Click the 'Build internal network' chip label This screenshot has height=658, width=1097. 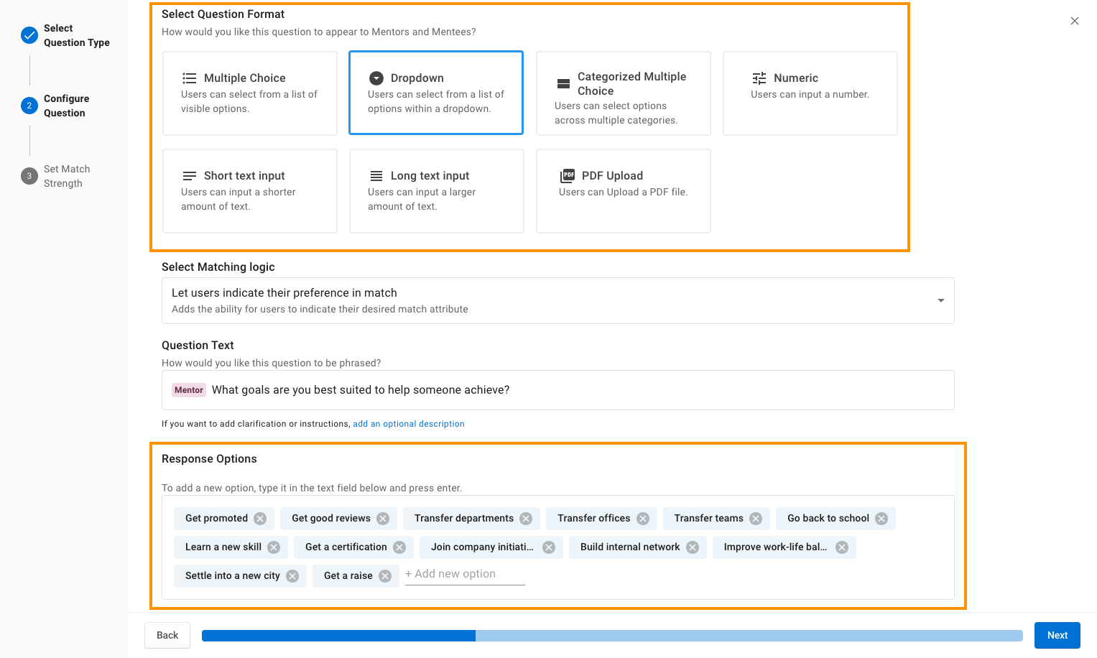tap(630, 547)
